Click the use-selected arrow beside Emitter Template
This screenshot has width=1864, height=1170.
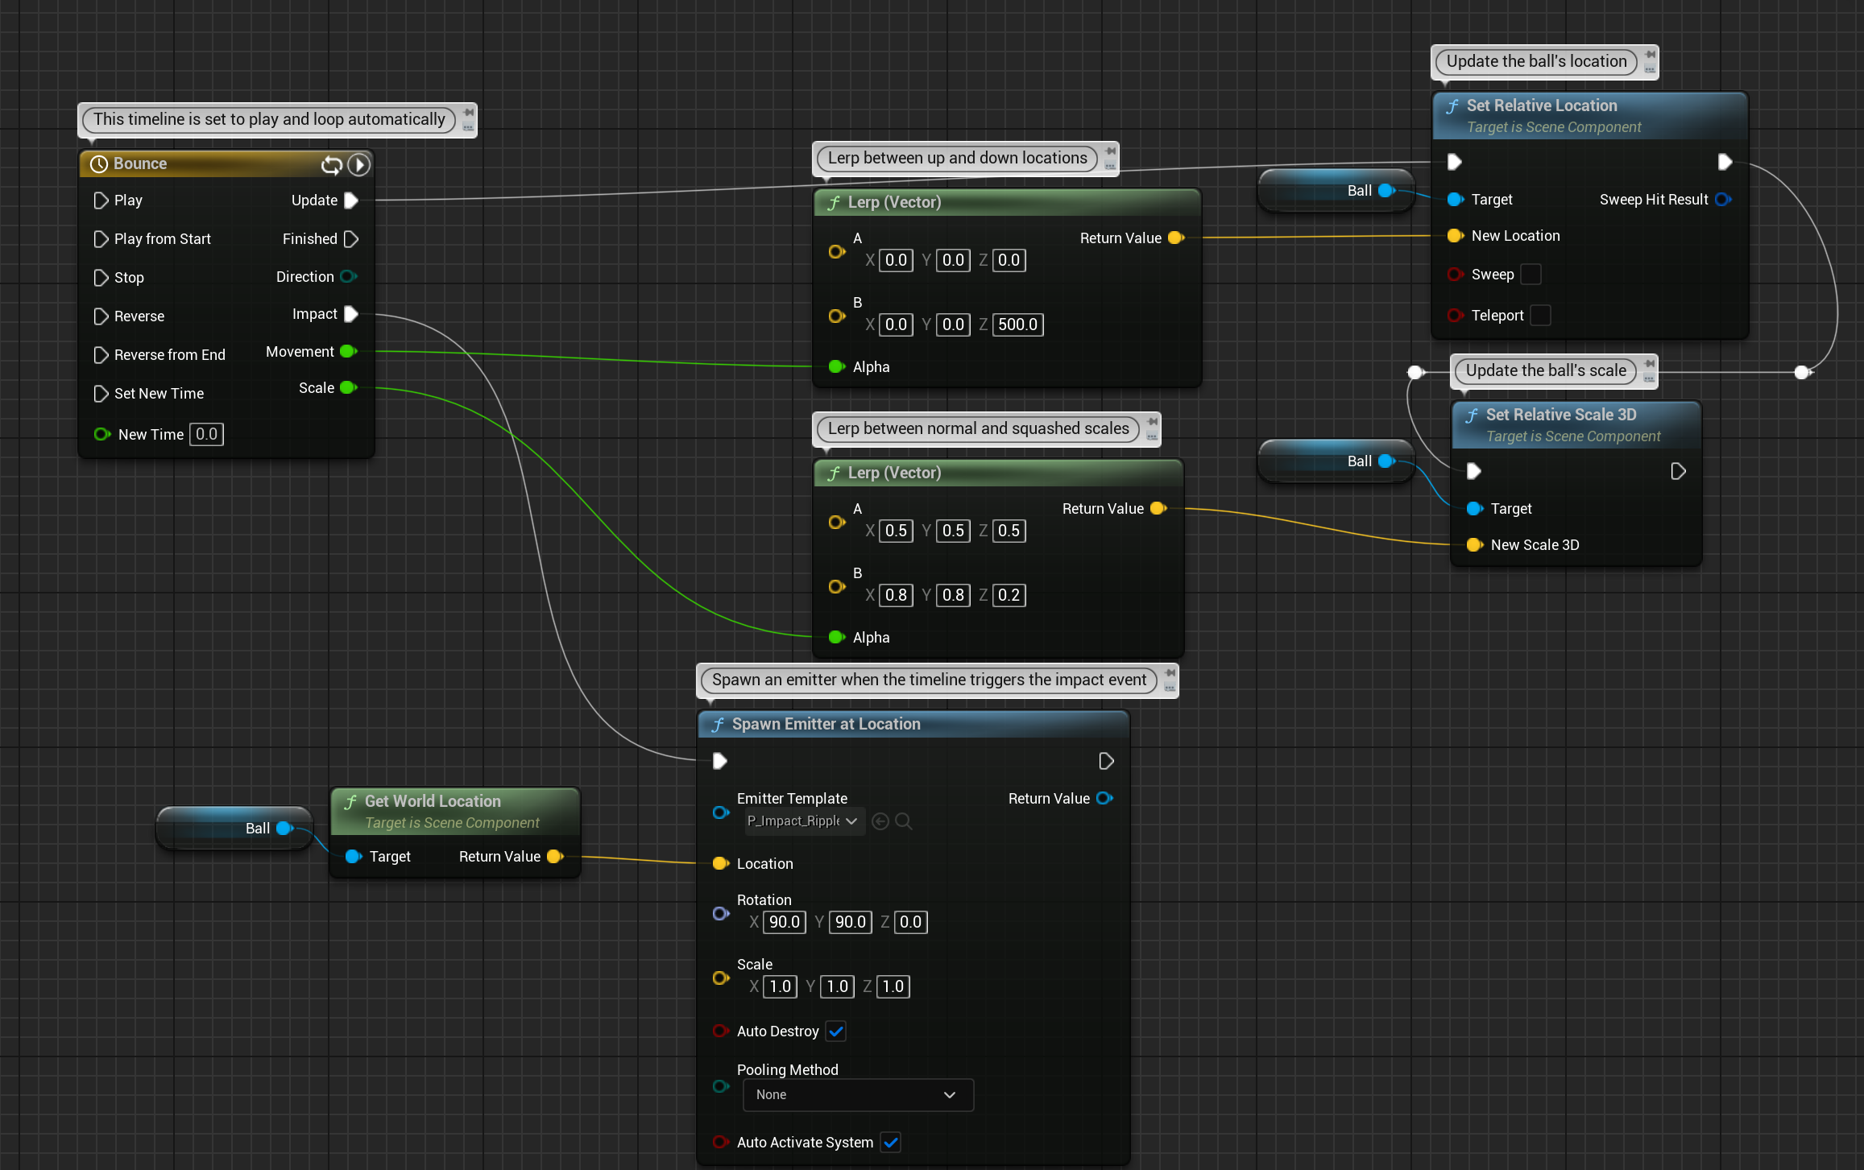click(x=880, y=821)
